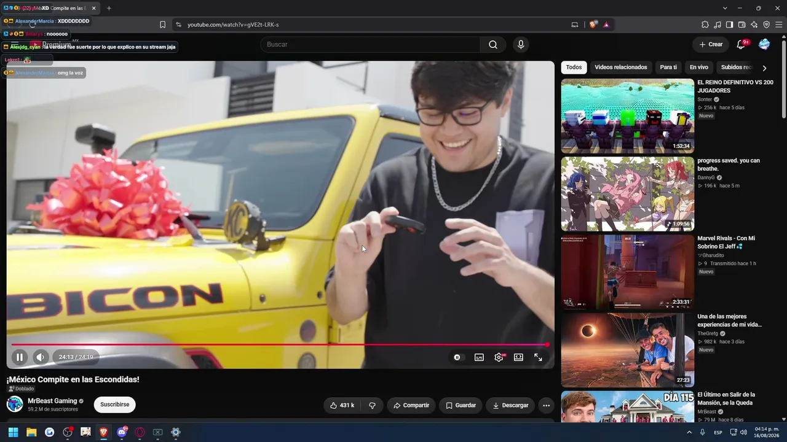Expand the tab search dropdown arrow

pyautogui.click(x=725, y=8)
